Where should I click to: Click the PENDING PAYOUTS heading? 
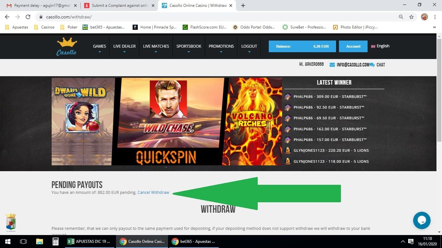(x=77, y=185)
